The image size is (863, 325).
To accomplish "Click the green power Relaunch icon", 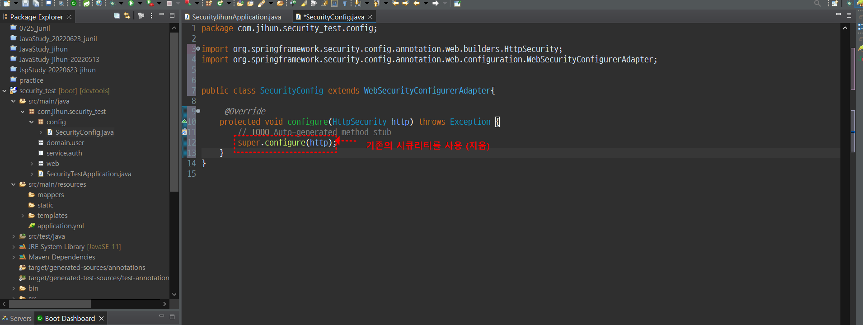I will 73,4.
